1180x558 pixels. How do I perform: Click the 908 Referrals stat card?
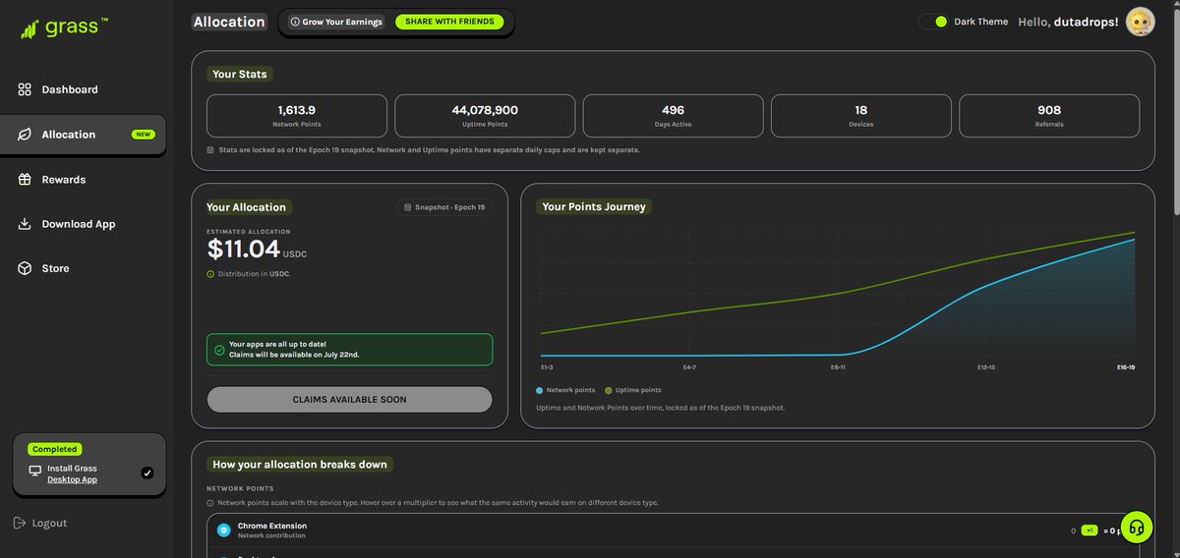tap(1049, 116)
